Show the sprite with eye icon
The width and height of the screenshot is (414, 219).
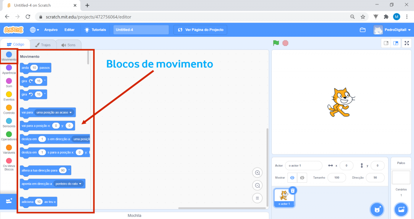(292, 177)
